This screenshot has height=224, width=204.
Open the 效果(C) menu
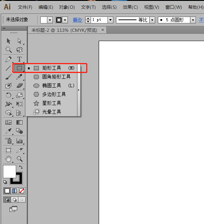pos(130,7)
